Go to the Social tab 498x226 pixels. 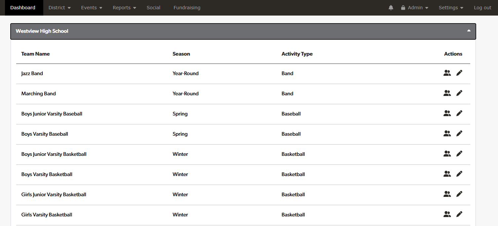153,8
